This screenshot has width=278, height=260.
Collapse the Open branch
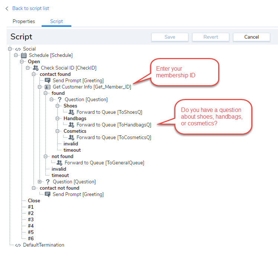tap(22, 62)
